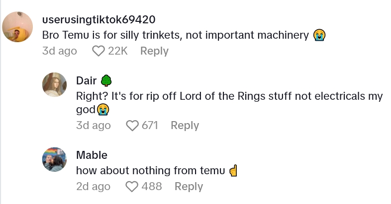Reply to the Temu silly trinkets comment
Image resolution: width=391 pixels, height=204 pixels.
point(154,51)
